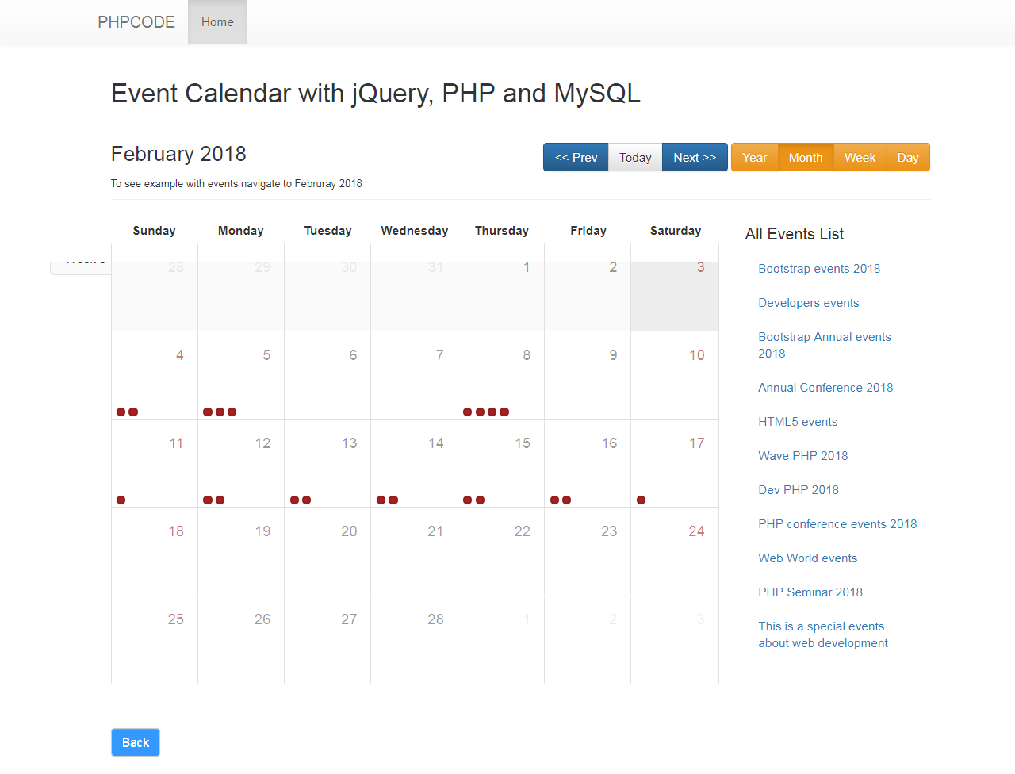Viewport: 1015px width, 774px height.
Task: Click the Saturday column header
Action: coord(676,231)
